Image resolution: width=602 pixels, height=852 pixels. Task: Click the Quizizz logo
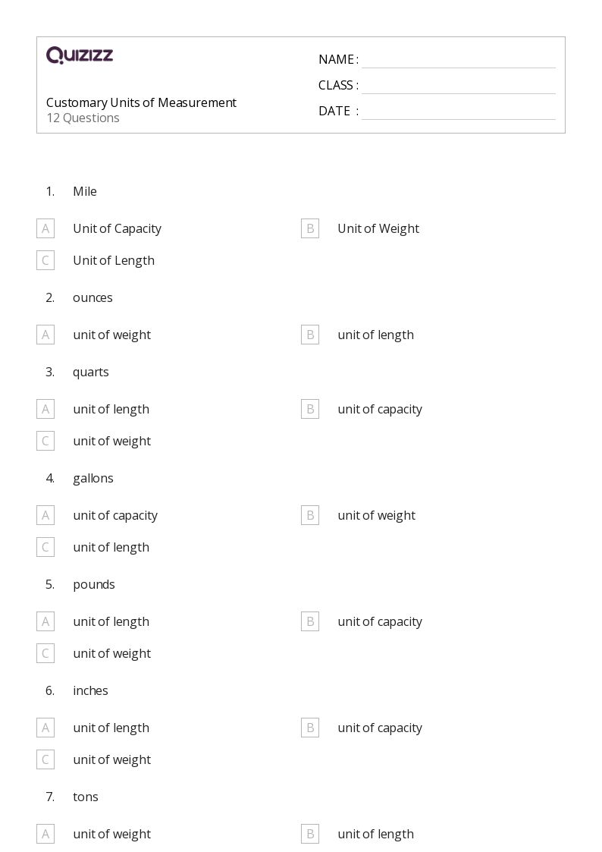pos(80,55)
